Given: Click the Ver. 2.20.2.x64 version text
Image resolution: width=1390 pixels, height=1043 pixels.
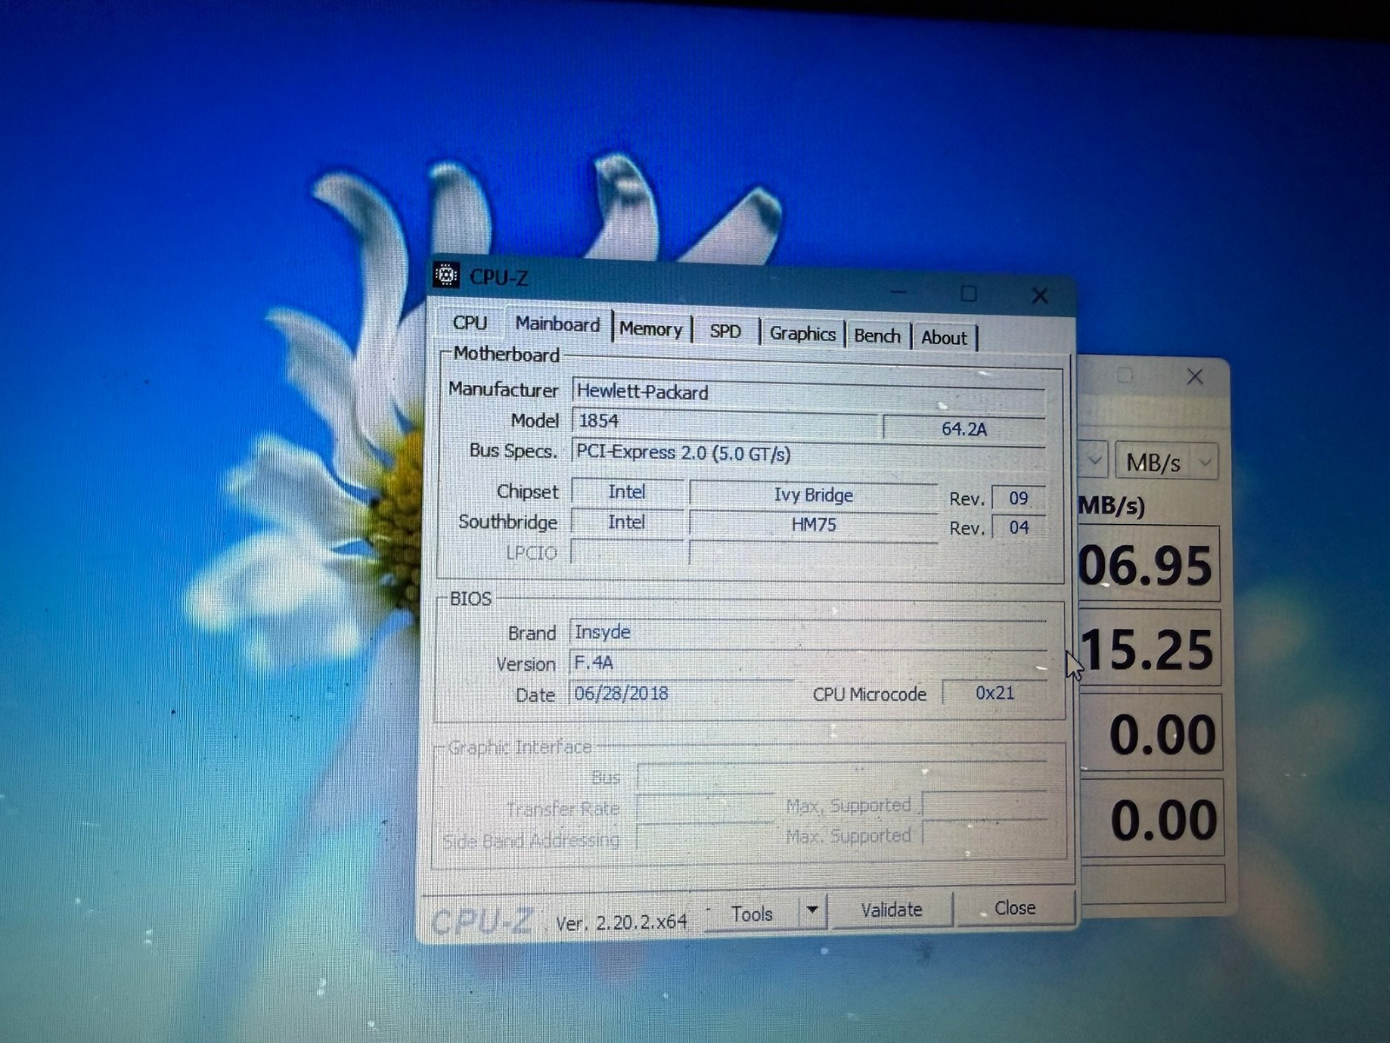Looking at the screenshot, I should click(621, 922).
